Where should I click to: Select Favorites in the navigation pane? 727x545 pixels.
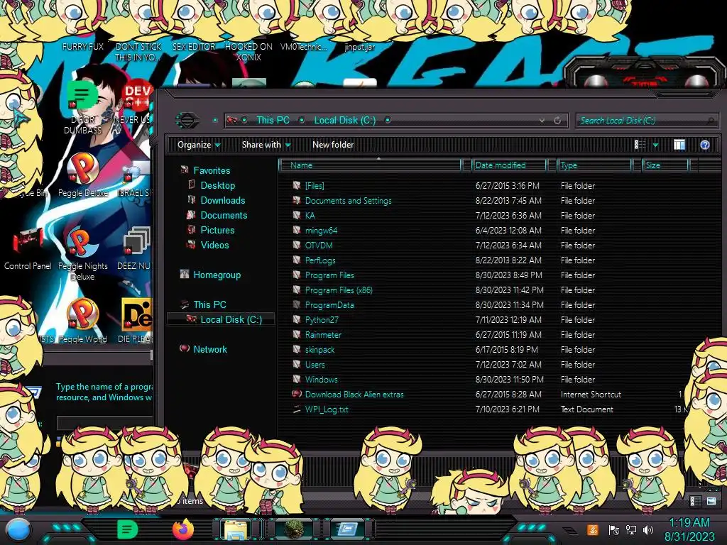coord(212,170)
